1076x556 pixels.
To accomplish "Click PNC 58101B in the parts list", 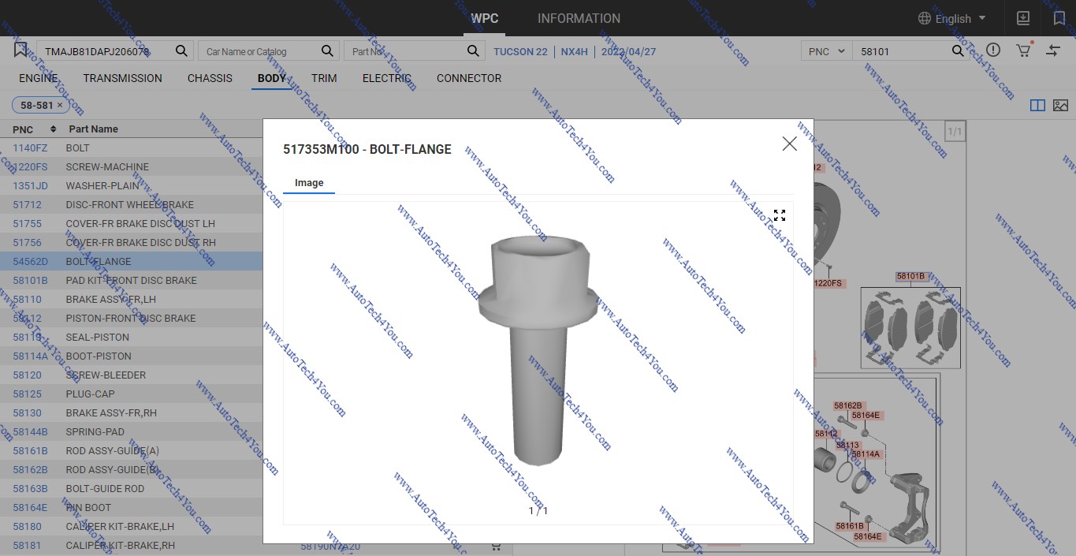I will pos(30,280).
